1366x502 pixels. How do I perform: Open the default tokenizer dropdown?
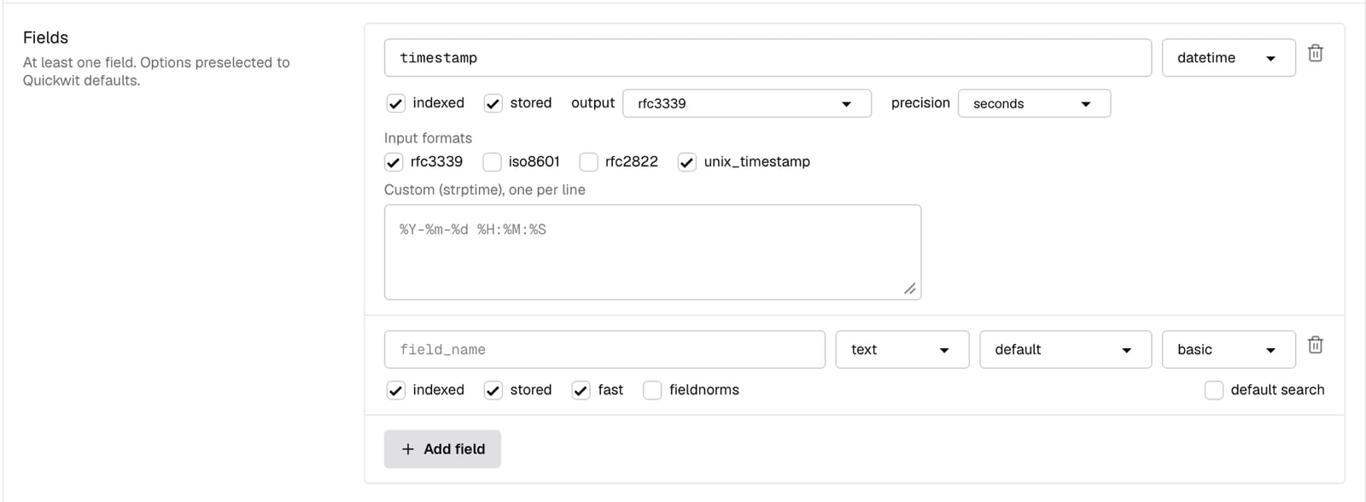(x=1065, y=350)
